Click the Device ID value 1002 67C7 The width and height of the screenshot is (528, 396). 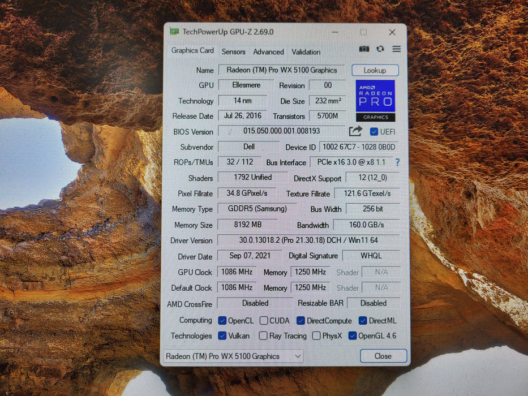[x=359, y=147]
